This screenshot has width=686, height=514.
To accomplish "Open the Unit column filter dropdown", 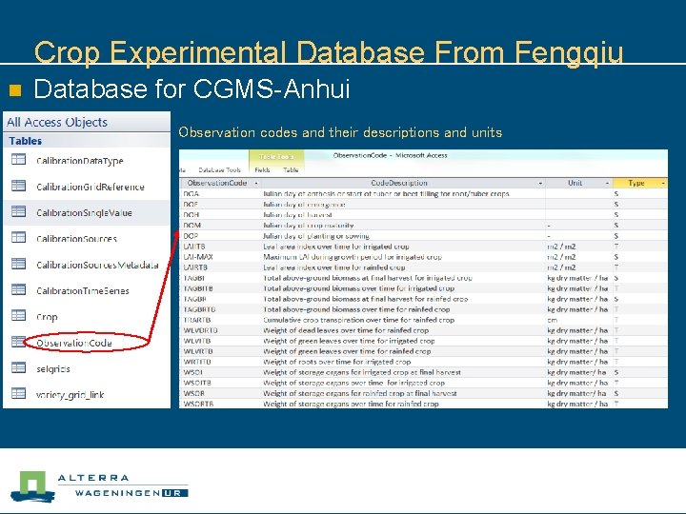I will click(x=607, y=183).
